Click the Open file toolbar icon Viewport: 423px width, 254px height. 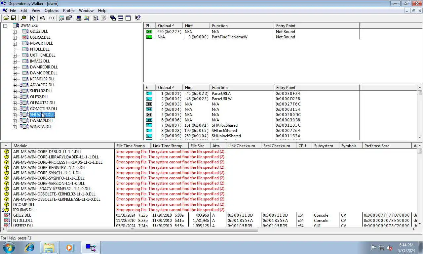pyautogui.click(x=6, y=18)
